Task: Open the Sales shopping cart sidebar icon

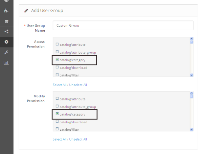Action: pyautogui.click(x=6, y=21)
